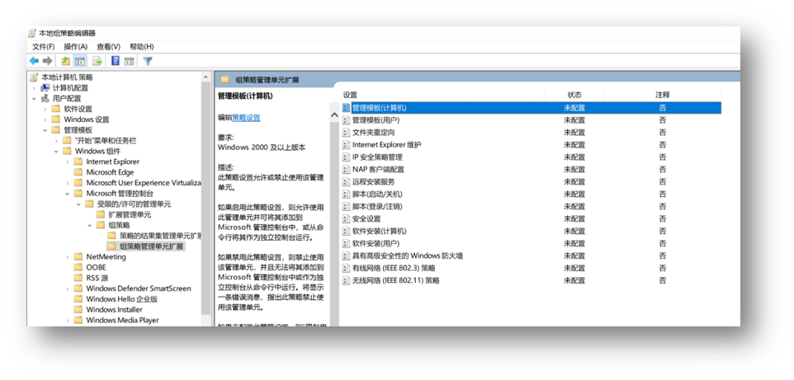Click the 用户配置 user icon
The height and width of the screenshot is (380, 794).
(45, 99)
